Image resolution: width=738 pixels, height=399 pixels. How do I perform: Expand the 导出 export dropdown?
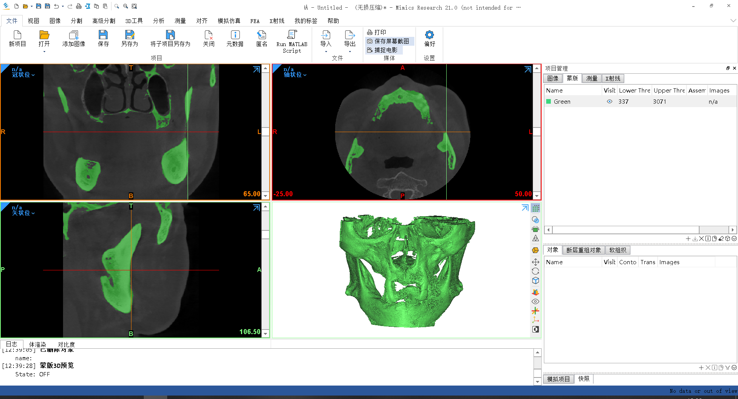[x=350, y=51]
